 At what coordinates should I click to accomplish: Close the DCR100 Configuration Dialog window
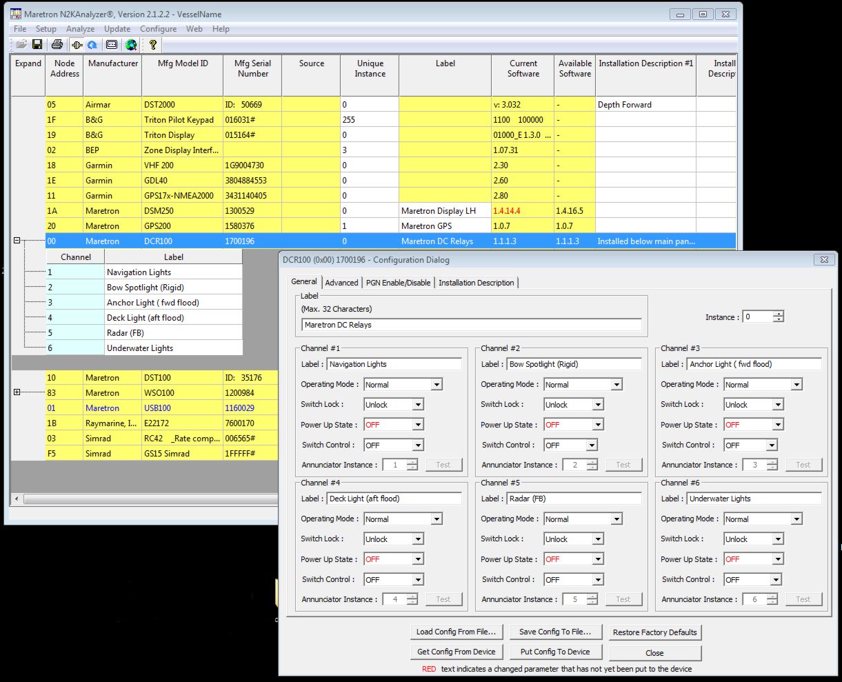pos(823,260)
